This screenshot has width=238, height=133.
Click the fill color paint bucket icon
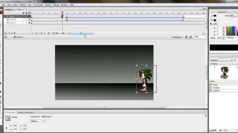coord(212,20)
